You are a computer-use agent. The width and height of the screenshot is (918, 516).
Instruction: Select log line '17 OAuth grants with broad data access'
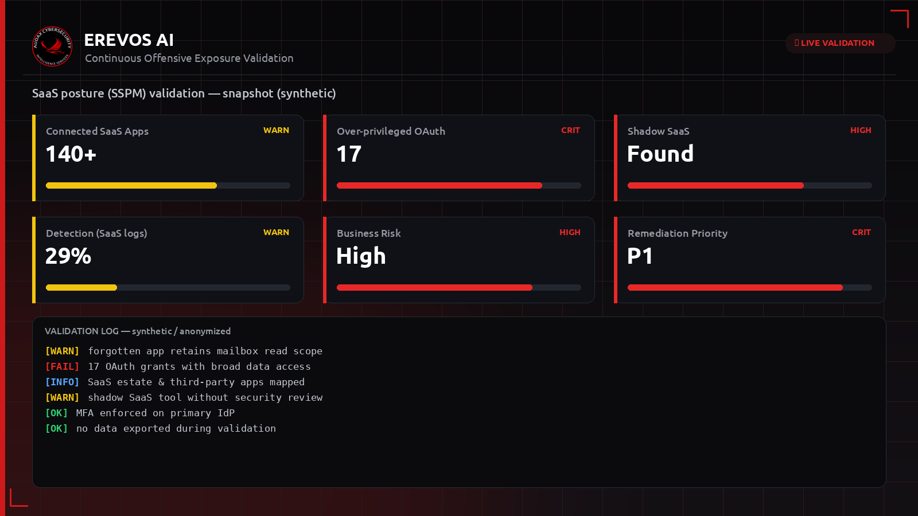[200, 366]
